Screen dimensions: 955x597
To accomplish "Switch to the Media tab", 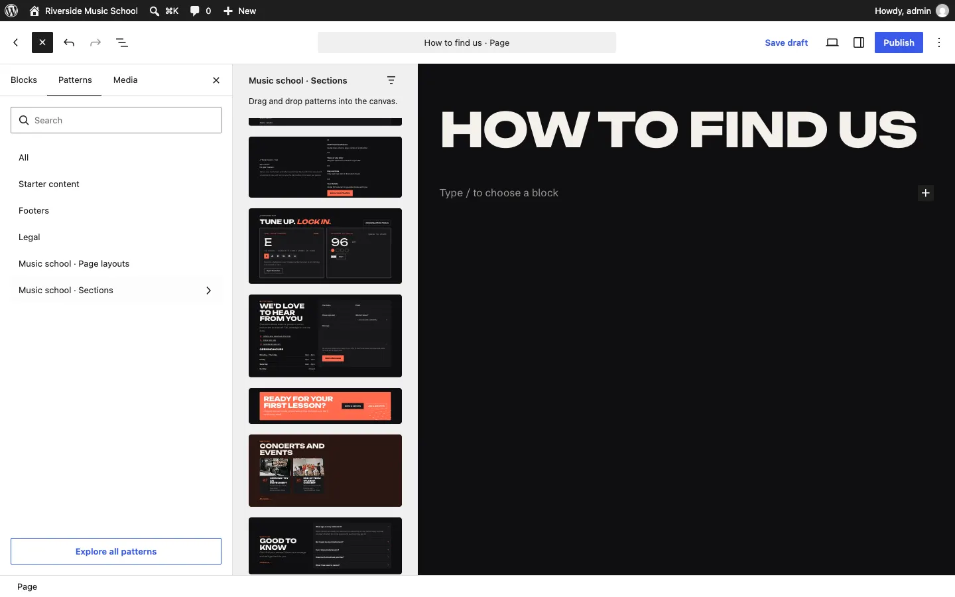I will 125,80.
